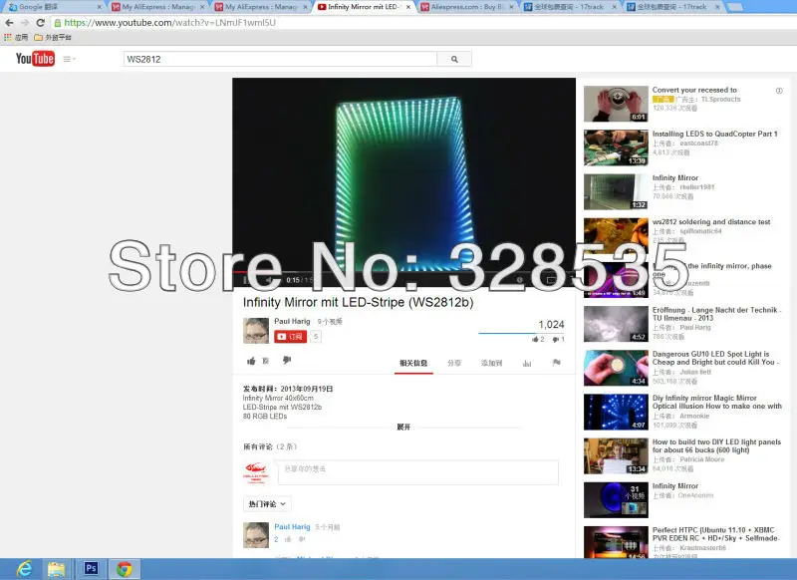
Task: Open Paul Harig channel name link
Action: 292,321
